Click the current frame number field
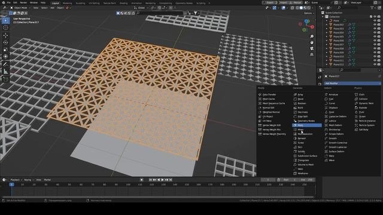383x215 pixels. tap(268, 180)
